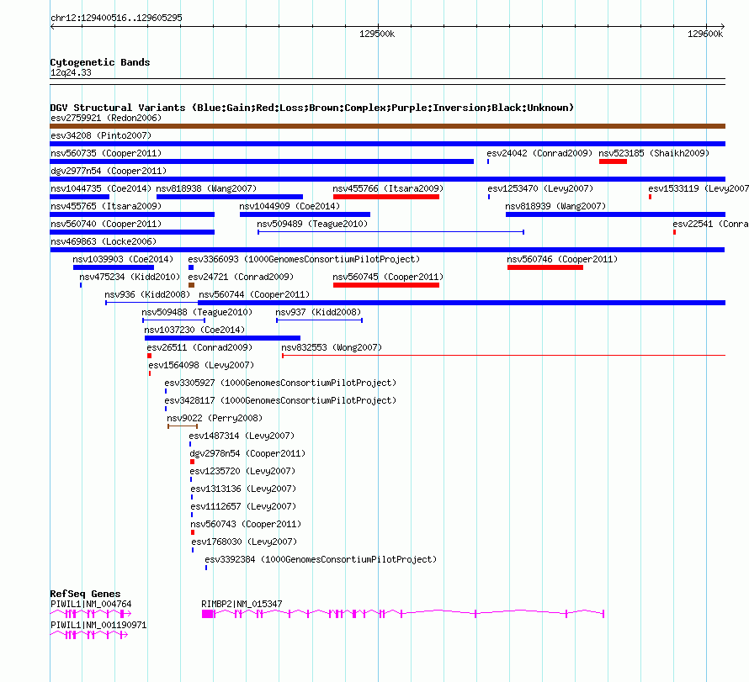Open esv24721 (Conrad2009) label

tap(241, 277)
